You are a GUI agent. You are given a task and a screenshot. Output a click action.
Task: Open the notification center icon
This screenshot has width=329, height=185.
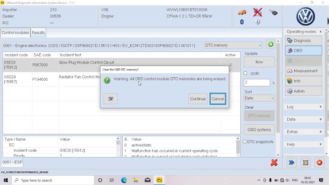(x=321, y=180)
